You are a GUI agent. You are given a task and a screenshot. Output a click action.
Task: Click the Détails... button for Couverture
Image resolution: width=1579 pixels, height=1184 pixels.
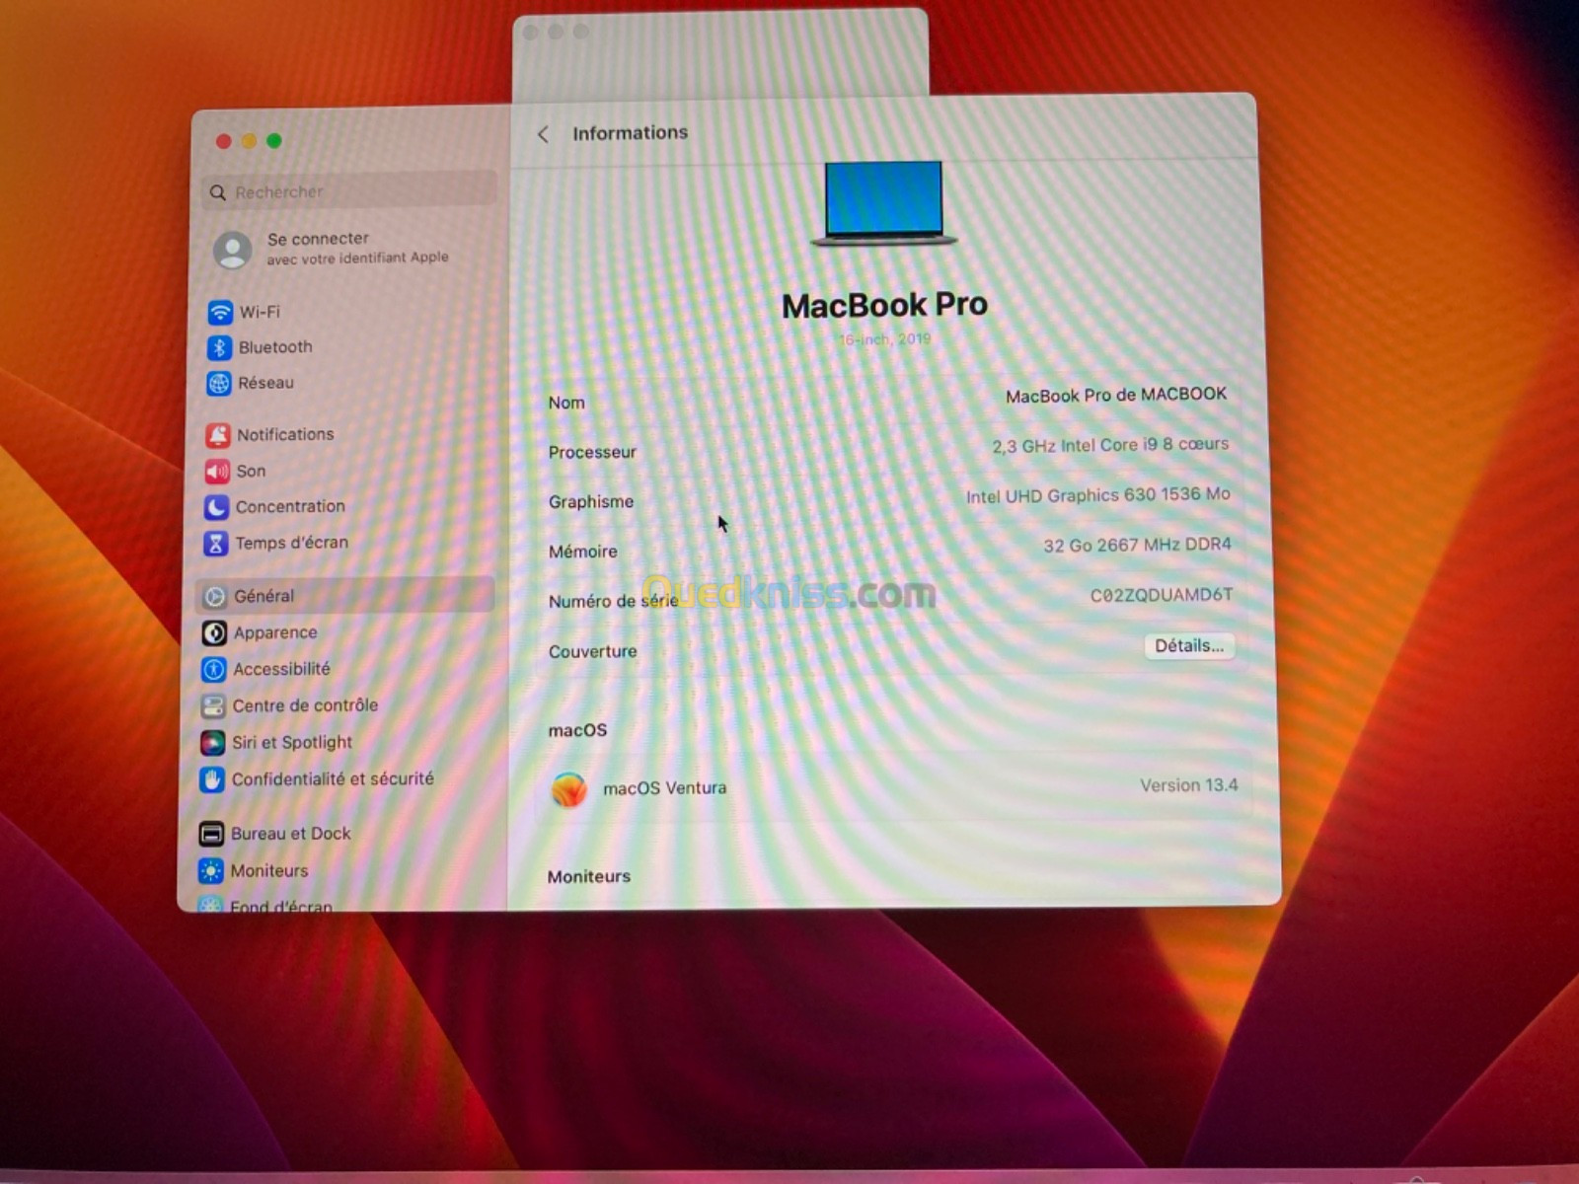[x=1189, y=645]
